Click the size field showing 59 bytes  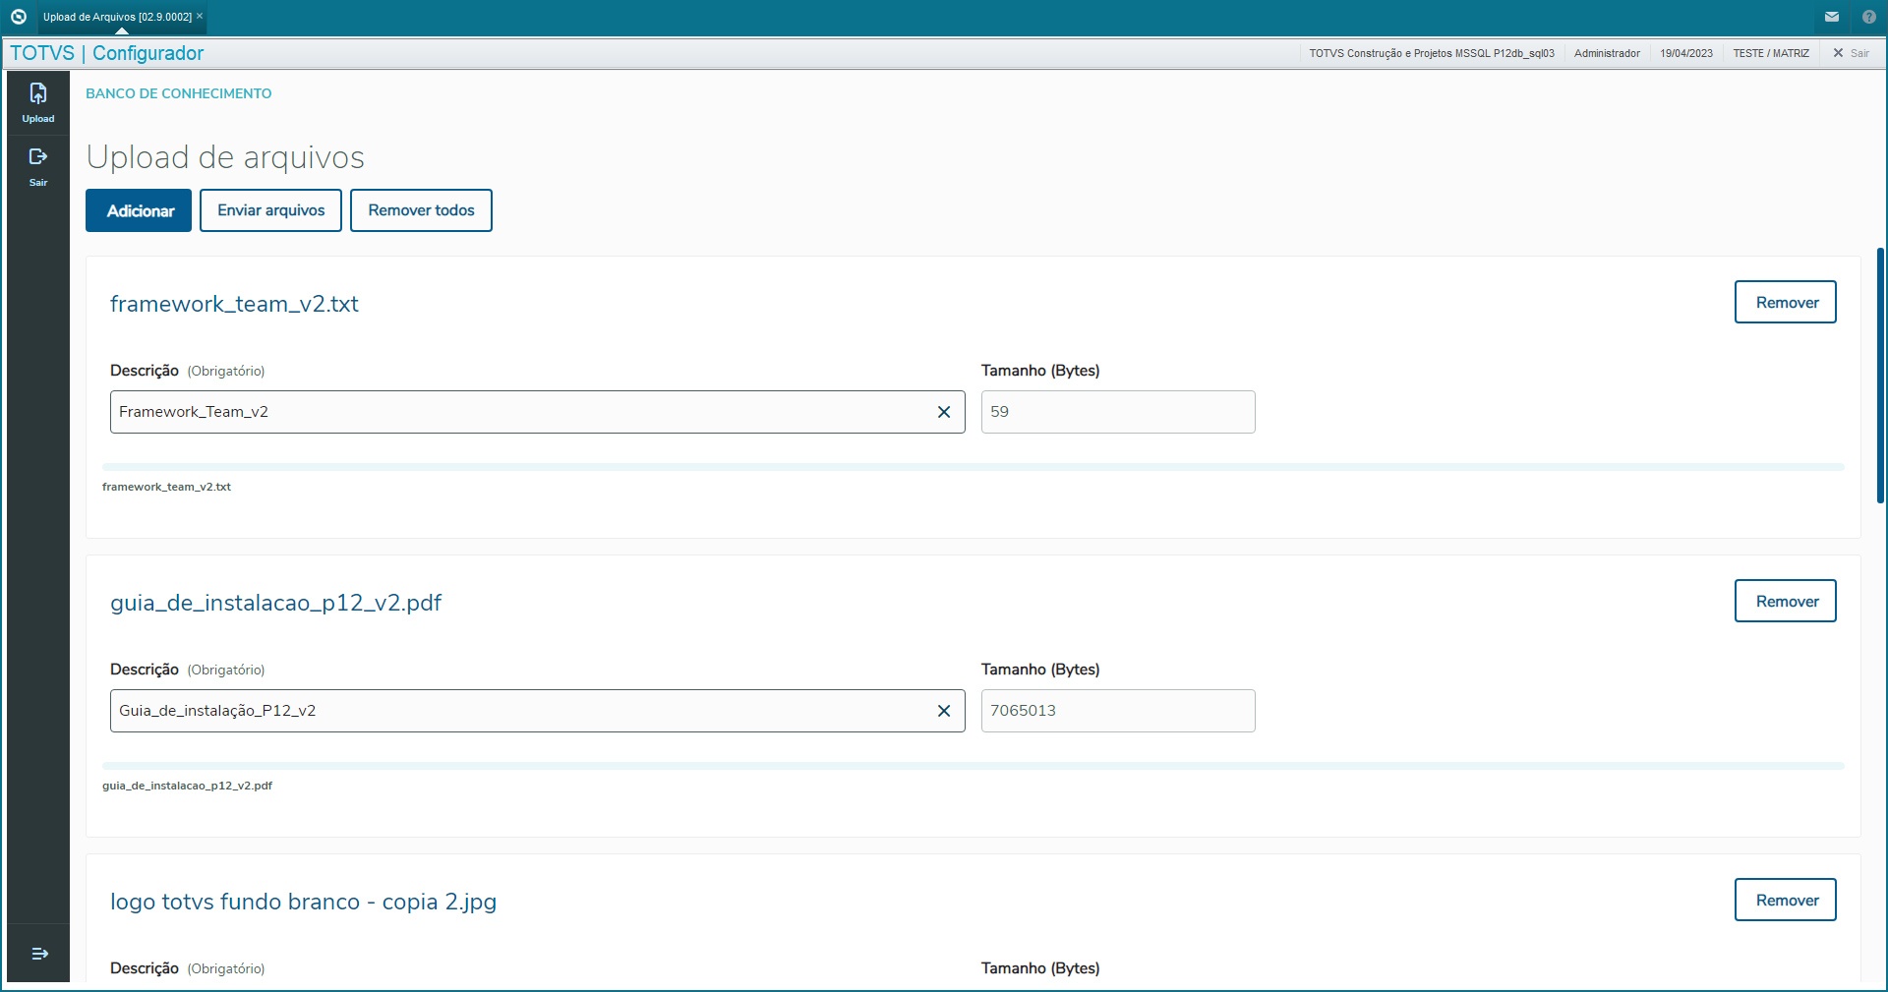1118,412
